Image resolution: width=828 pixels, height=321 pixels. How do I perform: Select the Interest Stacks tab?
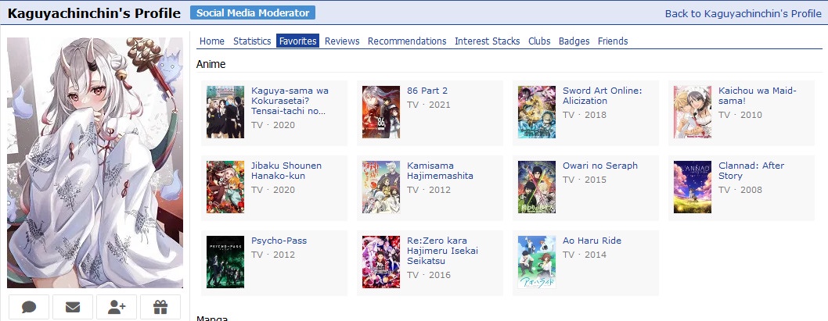488,41
